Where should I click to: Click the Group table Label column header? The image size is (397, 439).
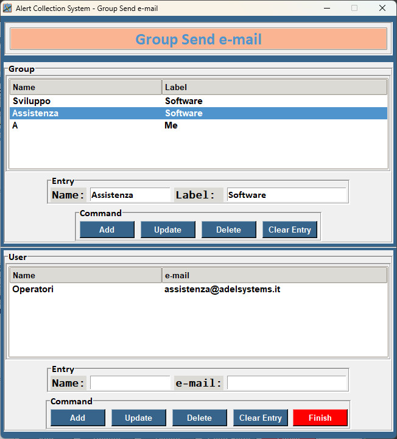274,87
